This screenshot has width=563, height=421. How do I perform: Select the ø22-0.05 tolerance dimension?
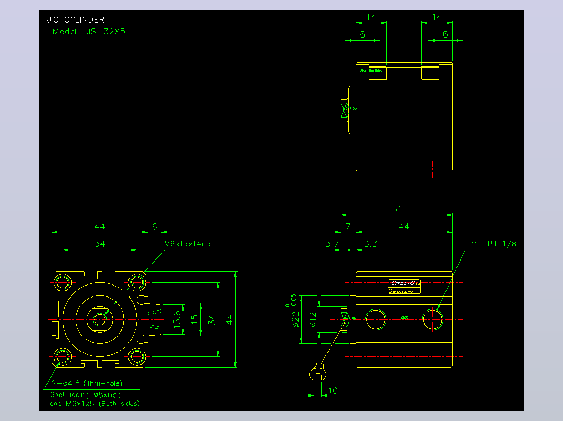point(292,311)
